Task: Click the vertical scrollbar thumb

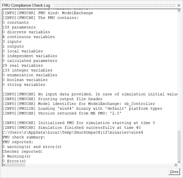Action: (x=179, y=145)
